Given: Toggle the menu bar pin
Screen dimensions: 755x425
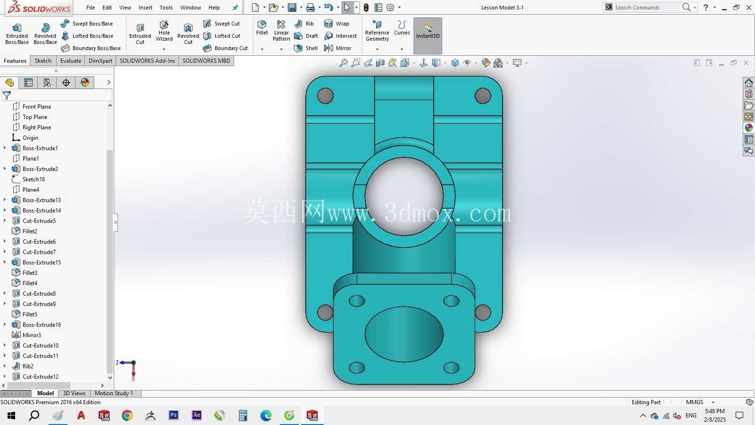Looking at the screenshot, I should pos(235,8).
